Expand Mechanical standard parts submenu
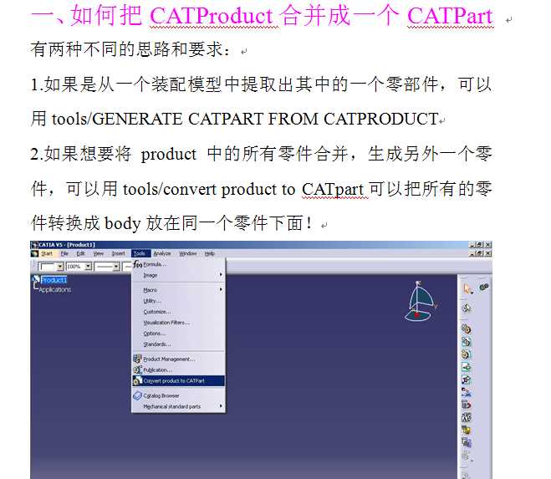The width and height of the screenshot is (551, 479). (179, 406)
